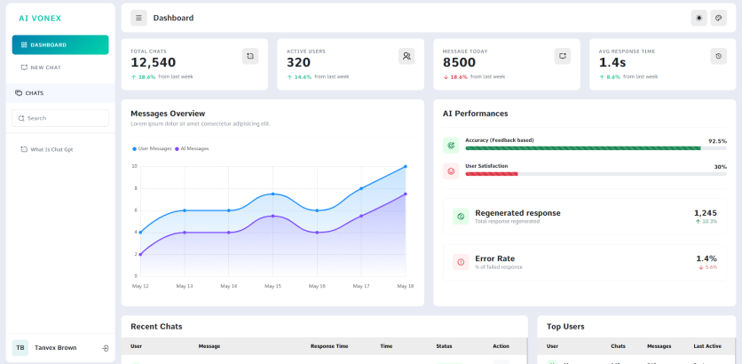This screenshot has height=364, width=742.
Task: Click the Message Today card icon
Action: tap(563, 56)
